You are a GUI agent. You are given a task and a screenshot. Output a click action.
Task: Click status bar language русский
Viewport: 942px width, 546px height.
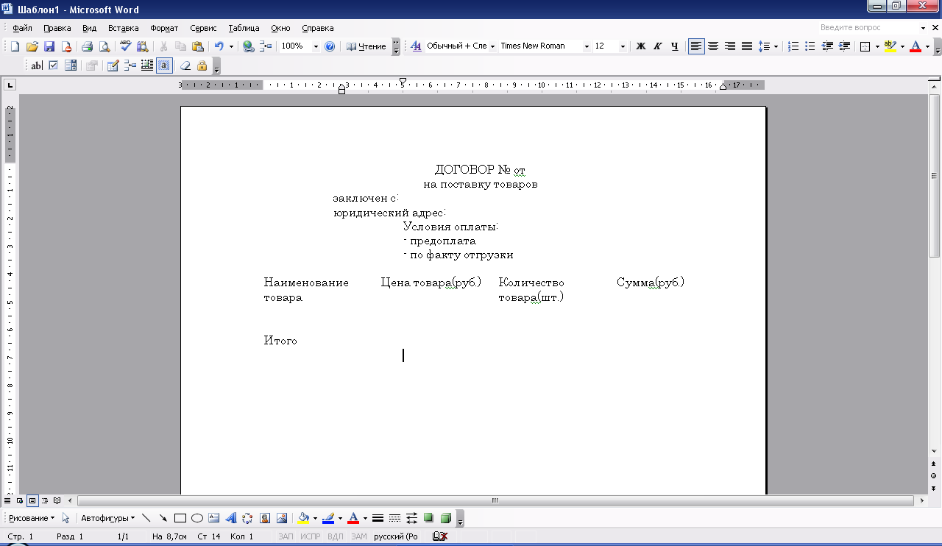396,536
